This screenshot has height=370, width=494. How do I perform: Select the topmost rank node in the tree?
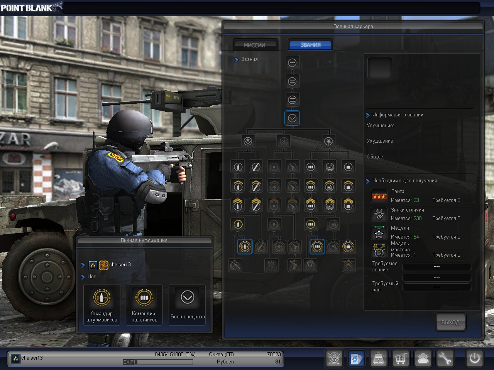292,62
